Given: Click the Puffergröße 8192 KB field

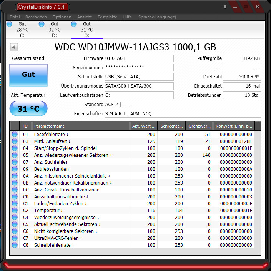Looking at the screenshot, I should click(x=242, y=58).
